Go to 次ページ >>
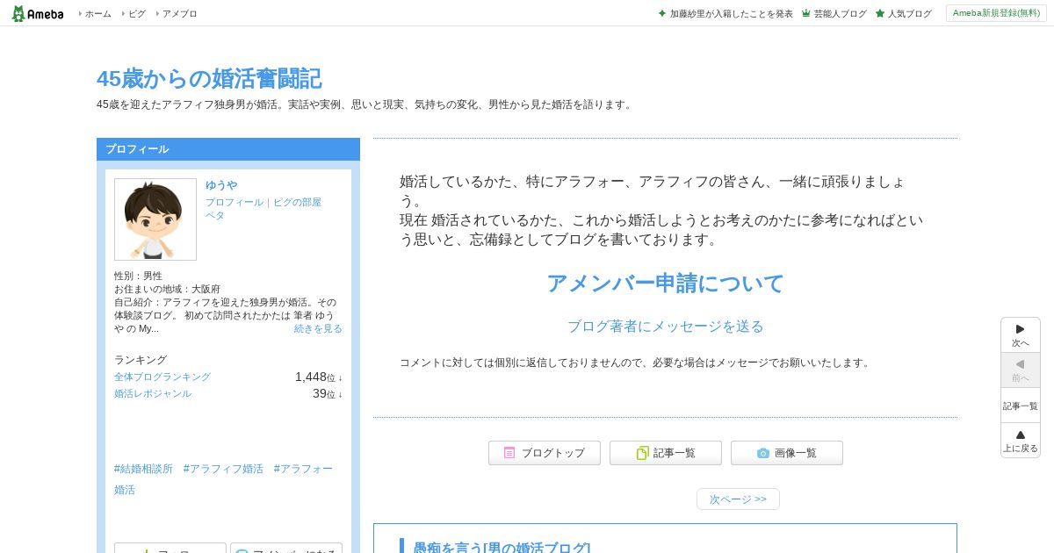This screenshot has height=553, width=1054. [738, 499]
